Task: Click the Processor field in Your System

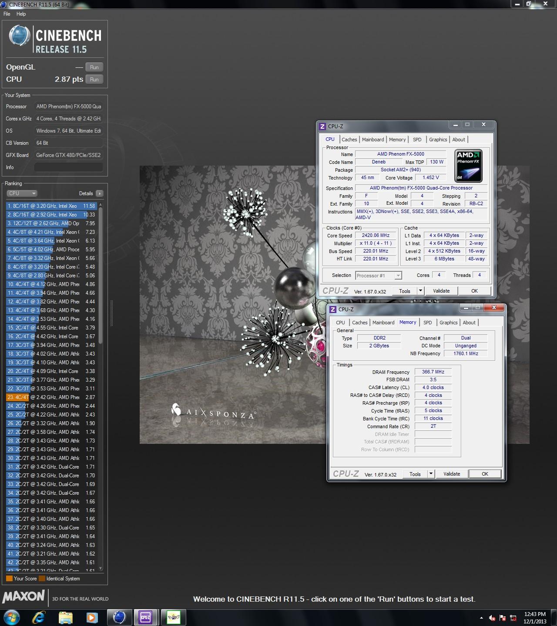Action: coord(69,107)
